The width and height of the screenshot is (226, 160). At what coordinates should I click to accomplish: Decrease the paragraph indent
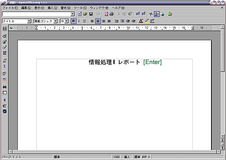[x=128, y=21]
